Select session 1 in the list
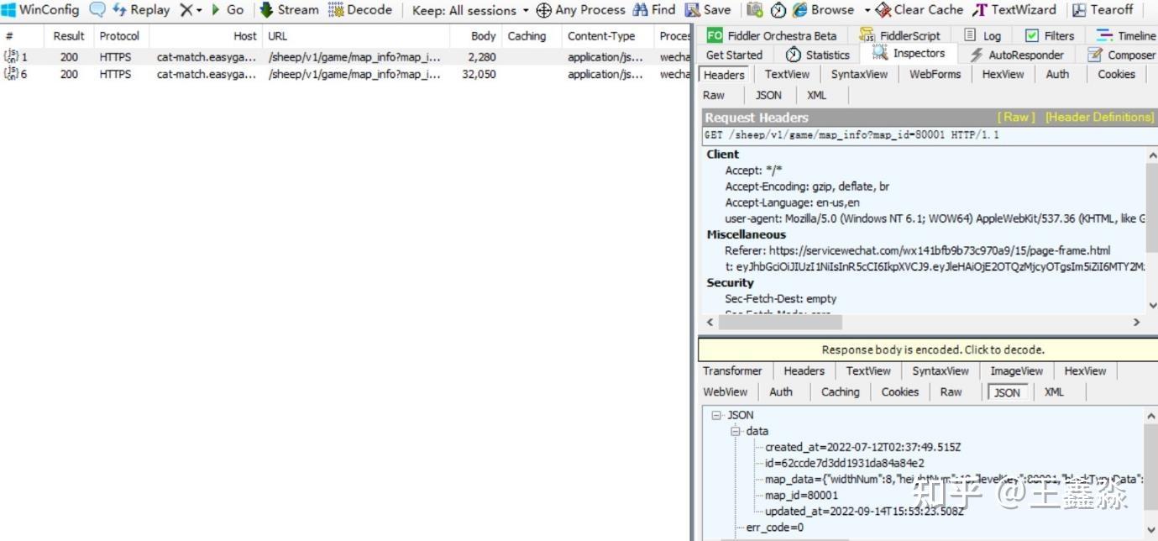 pos(345,57)
